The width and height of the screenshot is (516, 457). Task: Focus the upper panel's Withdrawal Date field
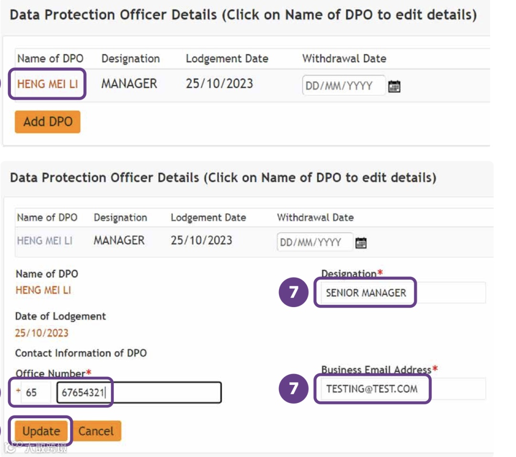[343, 86]
